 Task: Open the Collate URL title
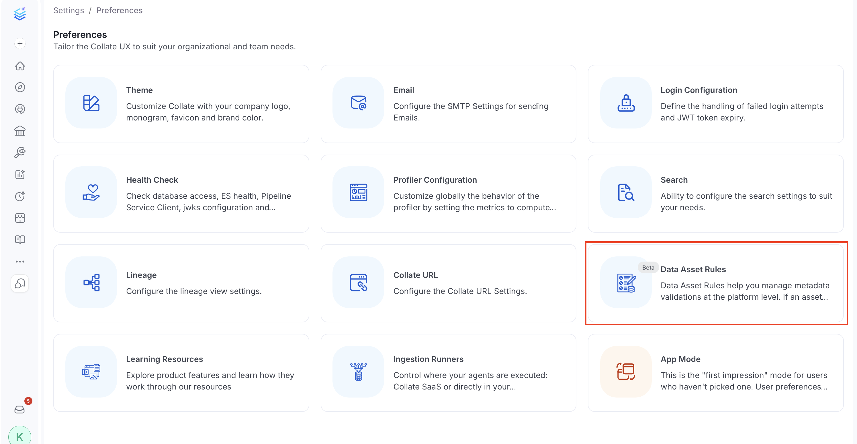[x=415, y=275]
